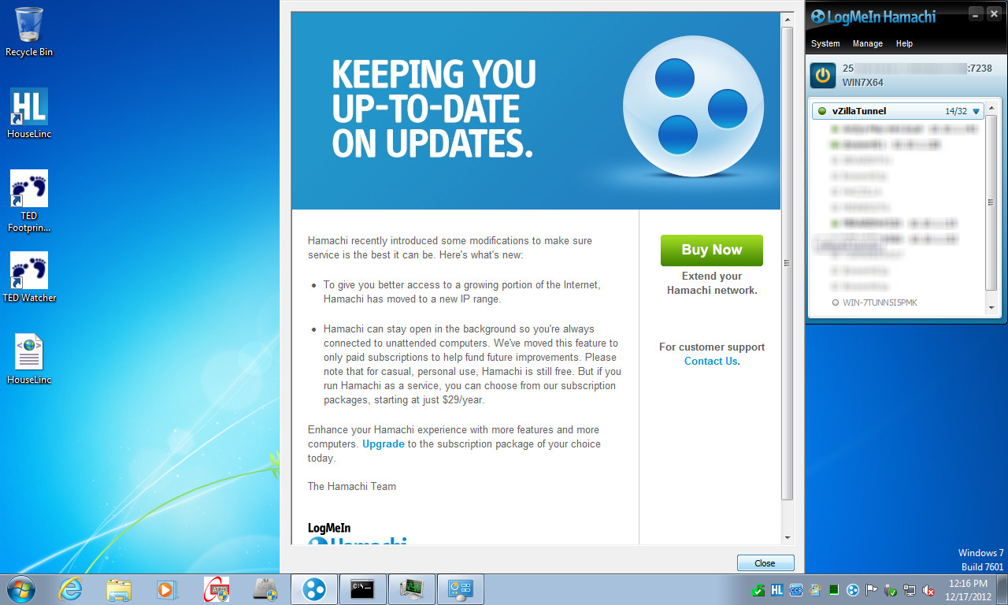
Task: Click the green checkmark tray icon
Action: click(x=758, y=589)
